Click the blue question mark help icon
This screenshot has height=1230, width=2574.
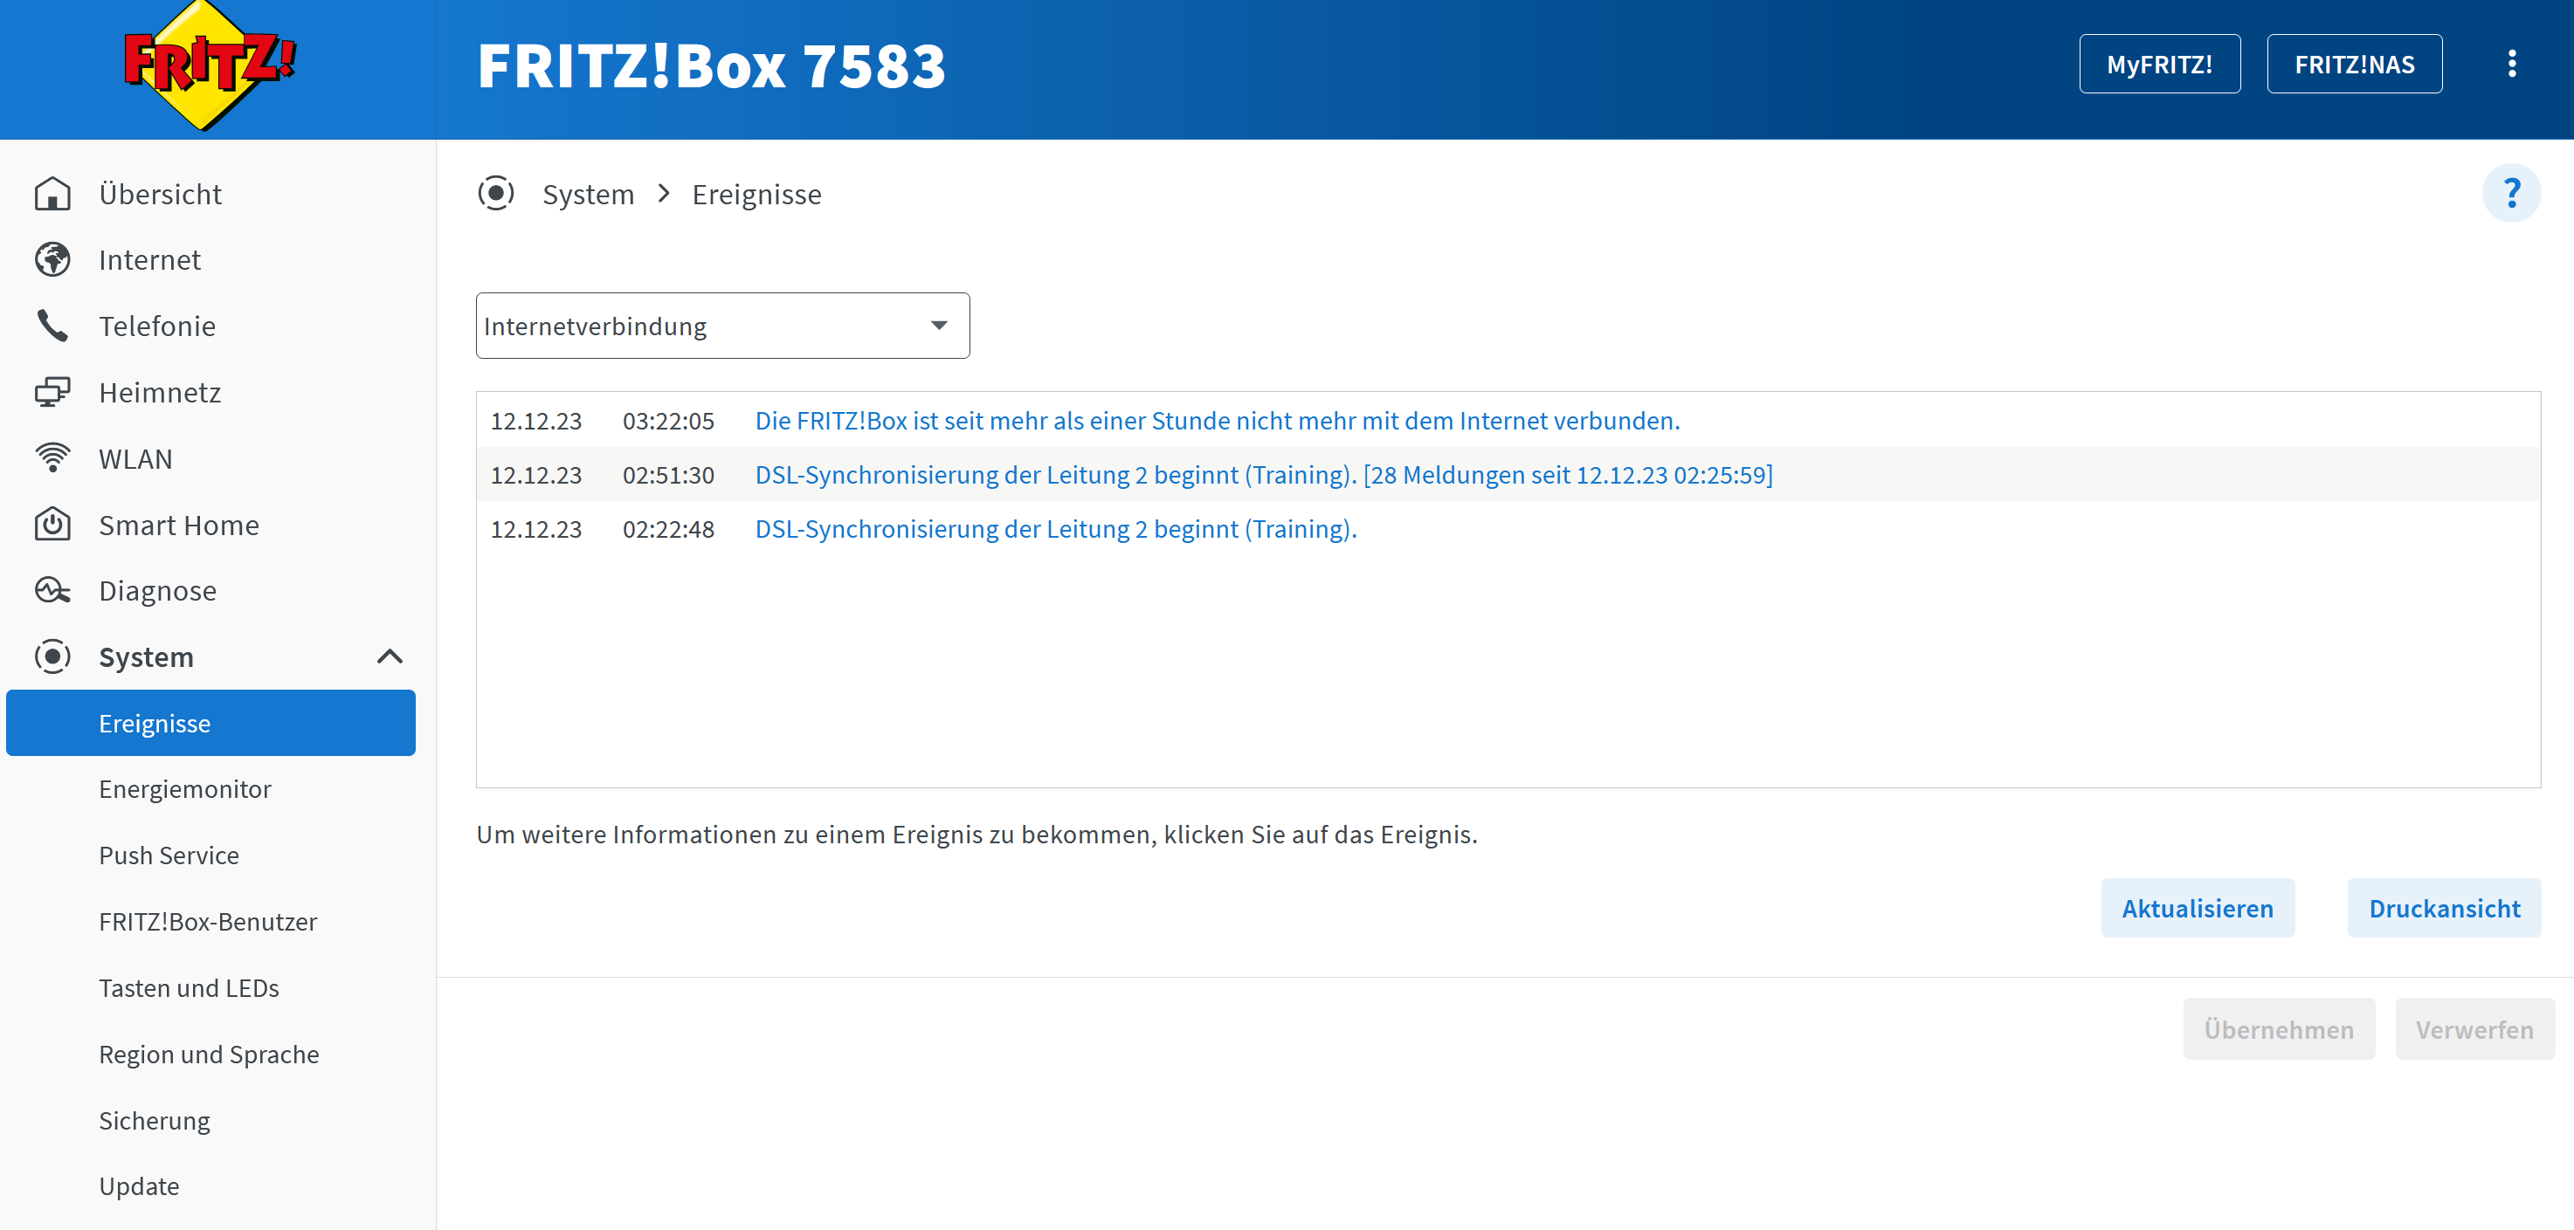coord(2510,194)
